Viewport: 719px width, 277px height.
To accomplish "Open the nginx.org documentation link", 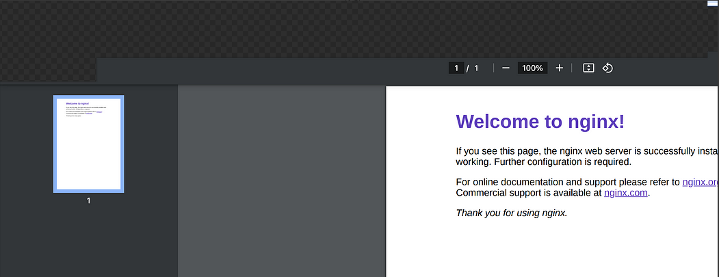I will click(x=701, y=182).
